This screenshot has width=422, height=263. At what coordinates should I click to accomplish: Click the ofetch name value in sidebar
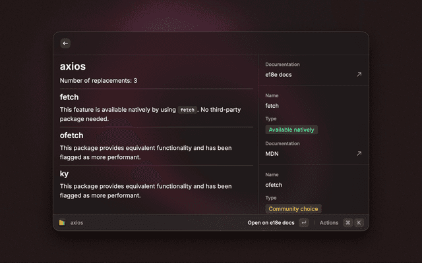pos(274,185)
